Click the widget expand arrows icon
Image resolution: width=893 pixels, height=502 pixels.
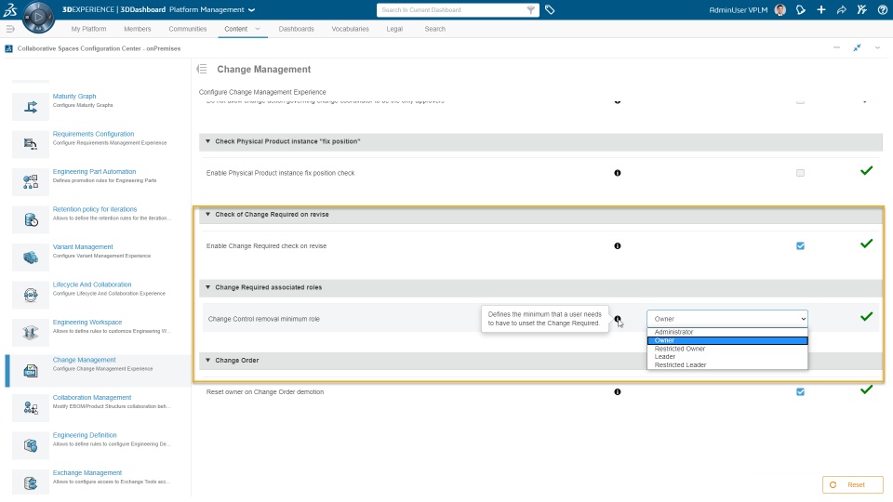pos(857,47)
